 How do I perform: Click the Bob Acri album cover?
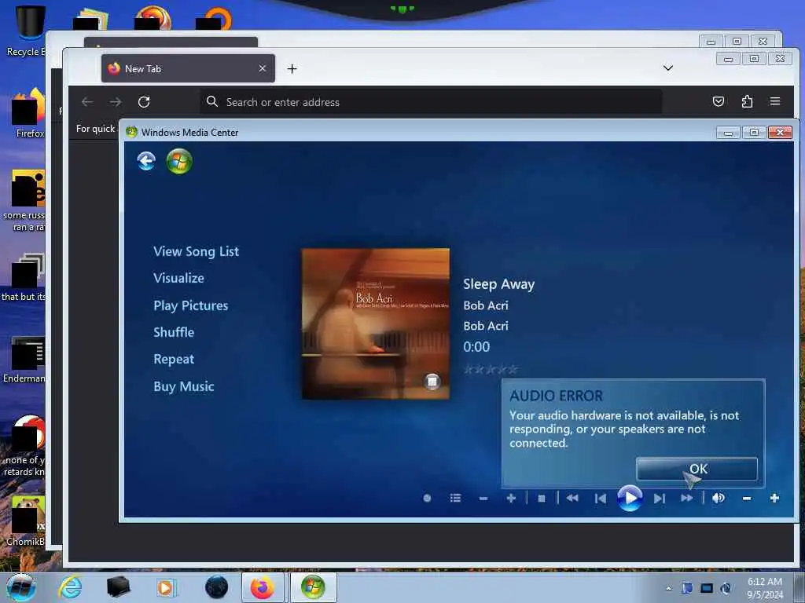(375, 323)
